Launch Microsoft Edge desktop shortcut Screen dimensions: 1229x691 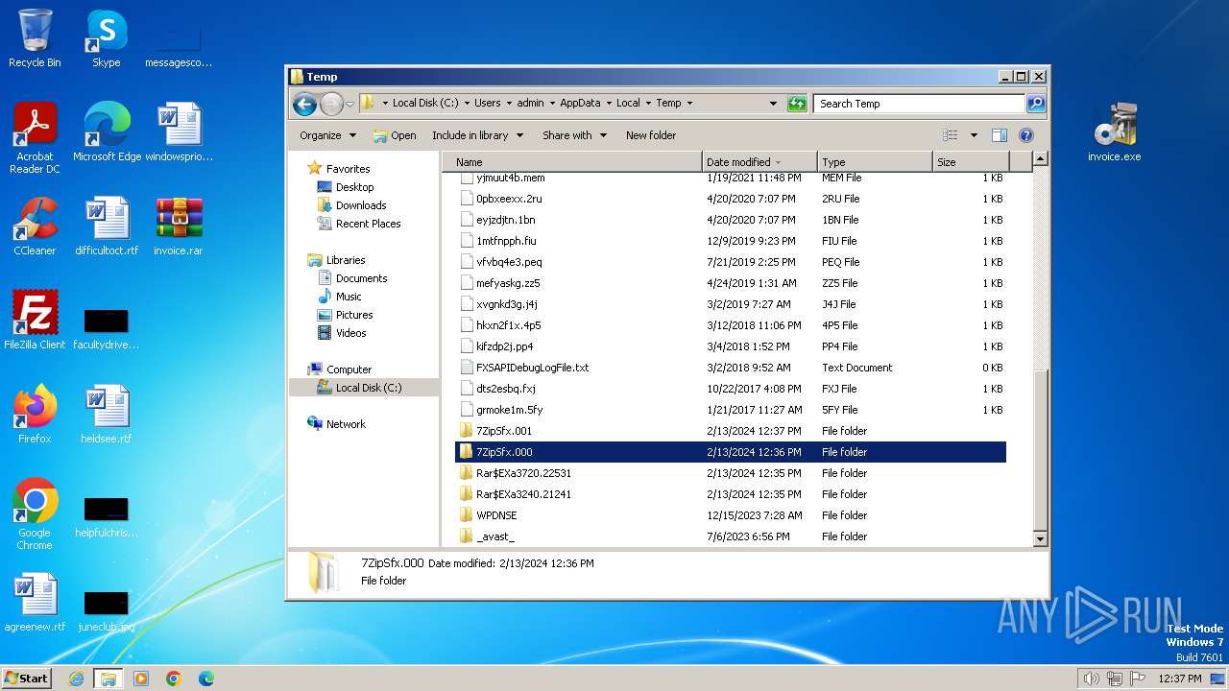point(107,131)
